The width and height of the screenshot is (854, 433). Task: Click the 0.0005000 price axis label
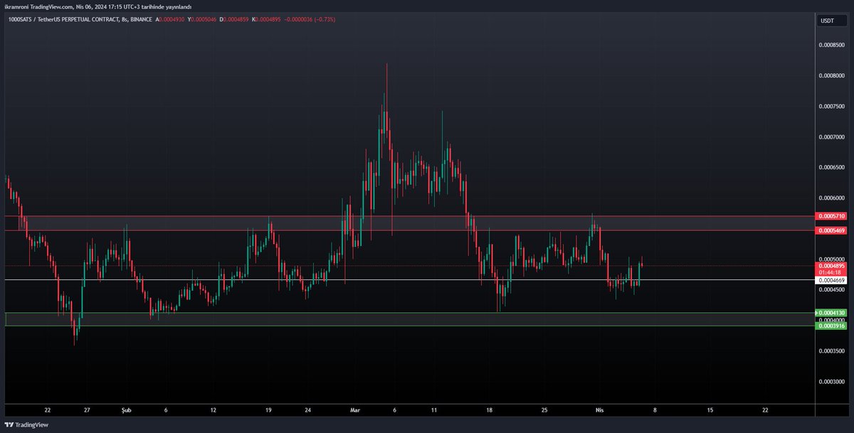831,259
